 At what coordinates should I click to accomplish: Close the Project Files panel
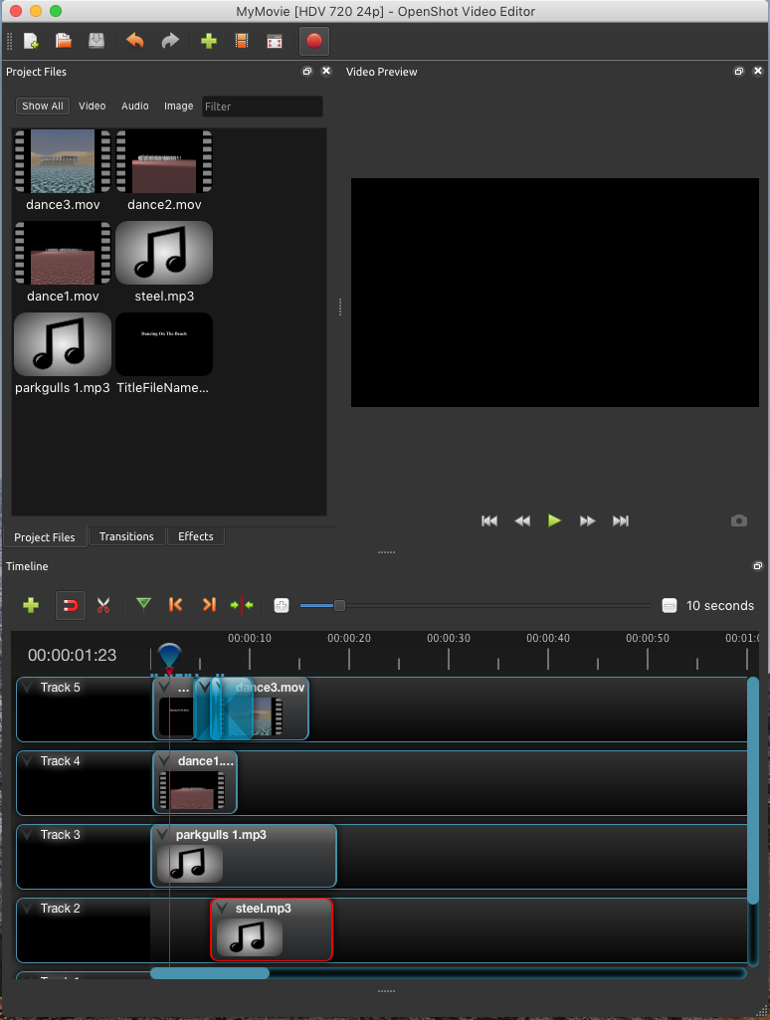click(x=326, y=71)
